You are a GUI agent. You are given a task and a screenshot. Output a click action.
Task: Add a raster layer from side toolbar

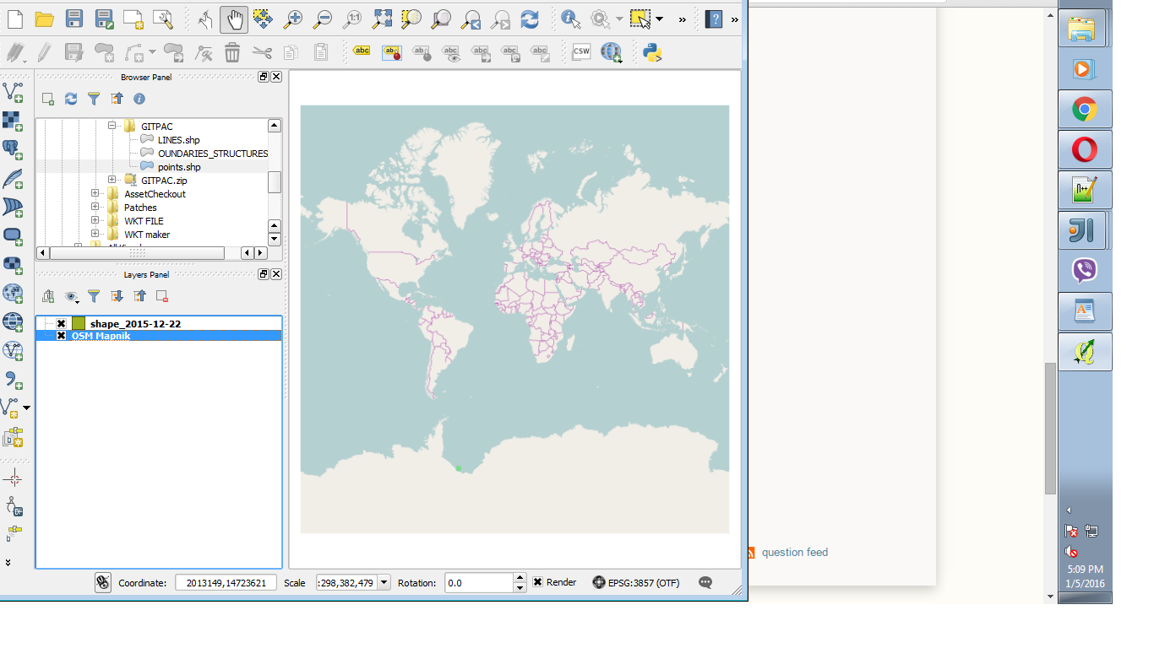click(13, 120)
